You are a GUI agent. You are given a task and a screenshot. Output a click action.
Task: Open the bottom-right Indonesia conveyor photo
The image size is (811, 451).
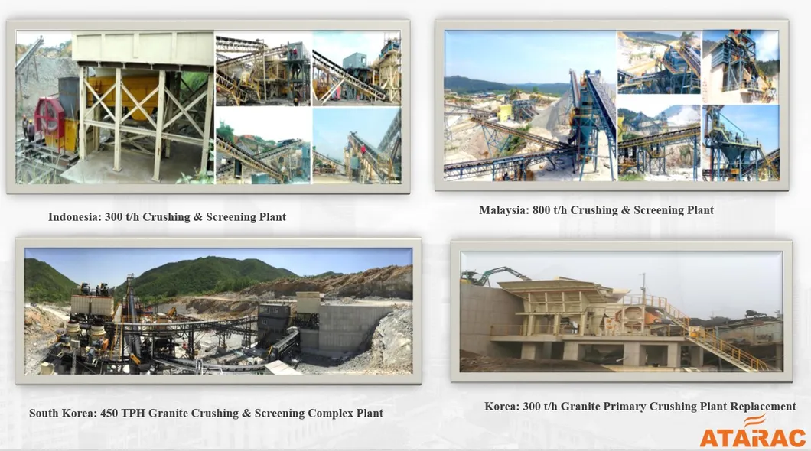point(357,145)
